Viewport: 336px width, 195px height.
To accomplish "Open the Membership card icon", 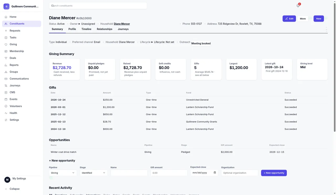I will tap(6, 51).
